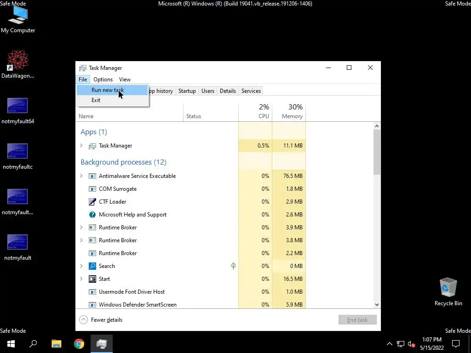
Task: Click the Antimalware Service Executable icon
Action: 92,176
